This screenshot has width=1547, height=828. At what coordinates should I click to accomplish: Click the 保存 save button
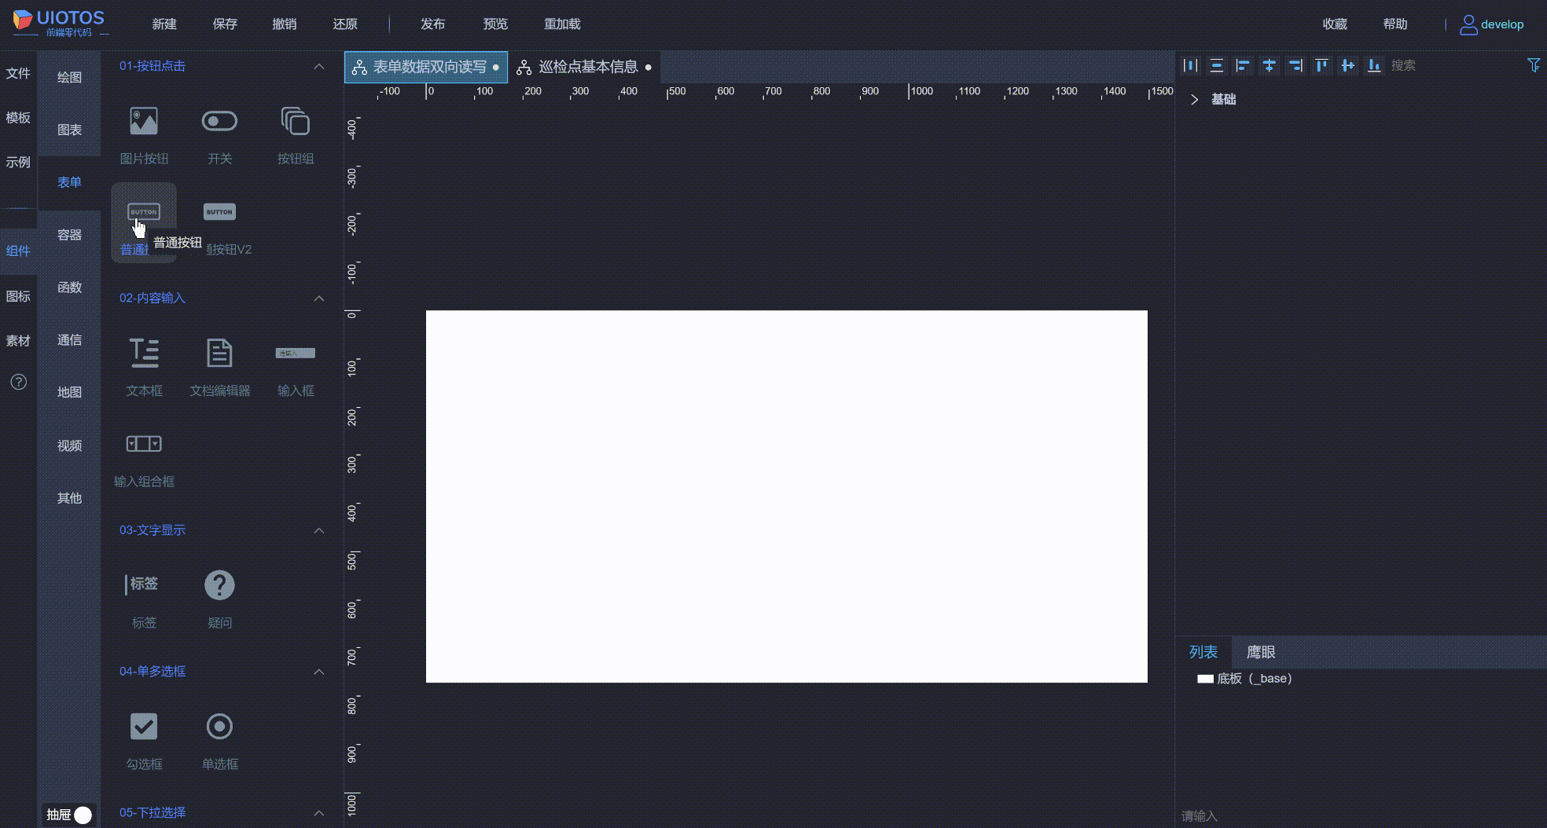click(x=226, y=24)
